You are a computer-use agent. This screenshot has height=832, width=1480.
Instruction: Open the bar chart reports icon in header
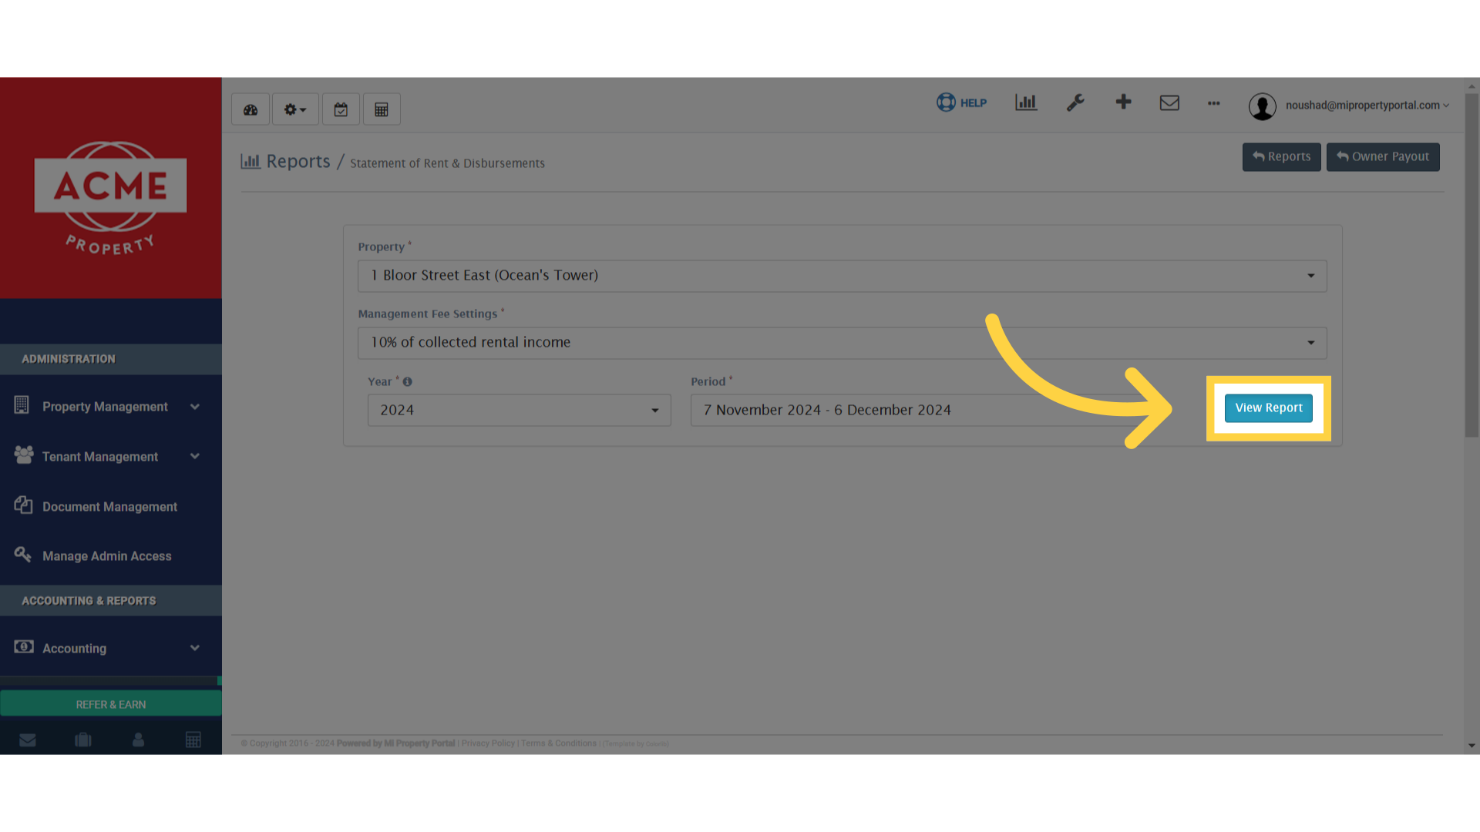1026,102
